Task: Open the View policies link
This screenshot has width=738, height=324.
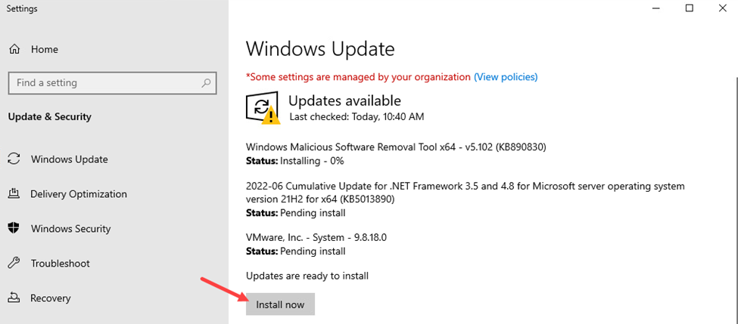Action: coord(506,76)
